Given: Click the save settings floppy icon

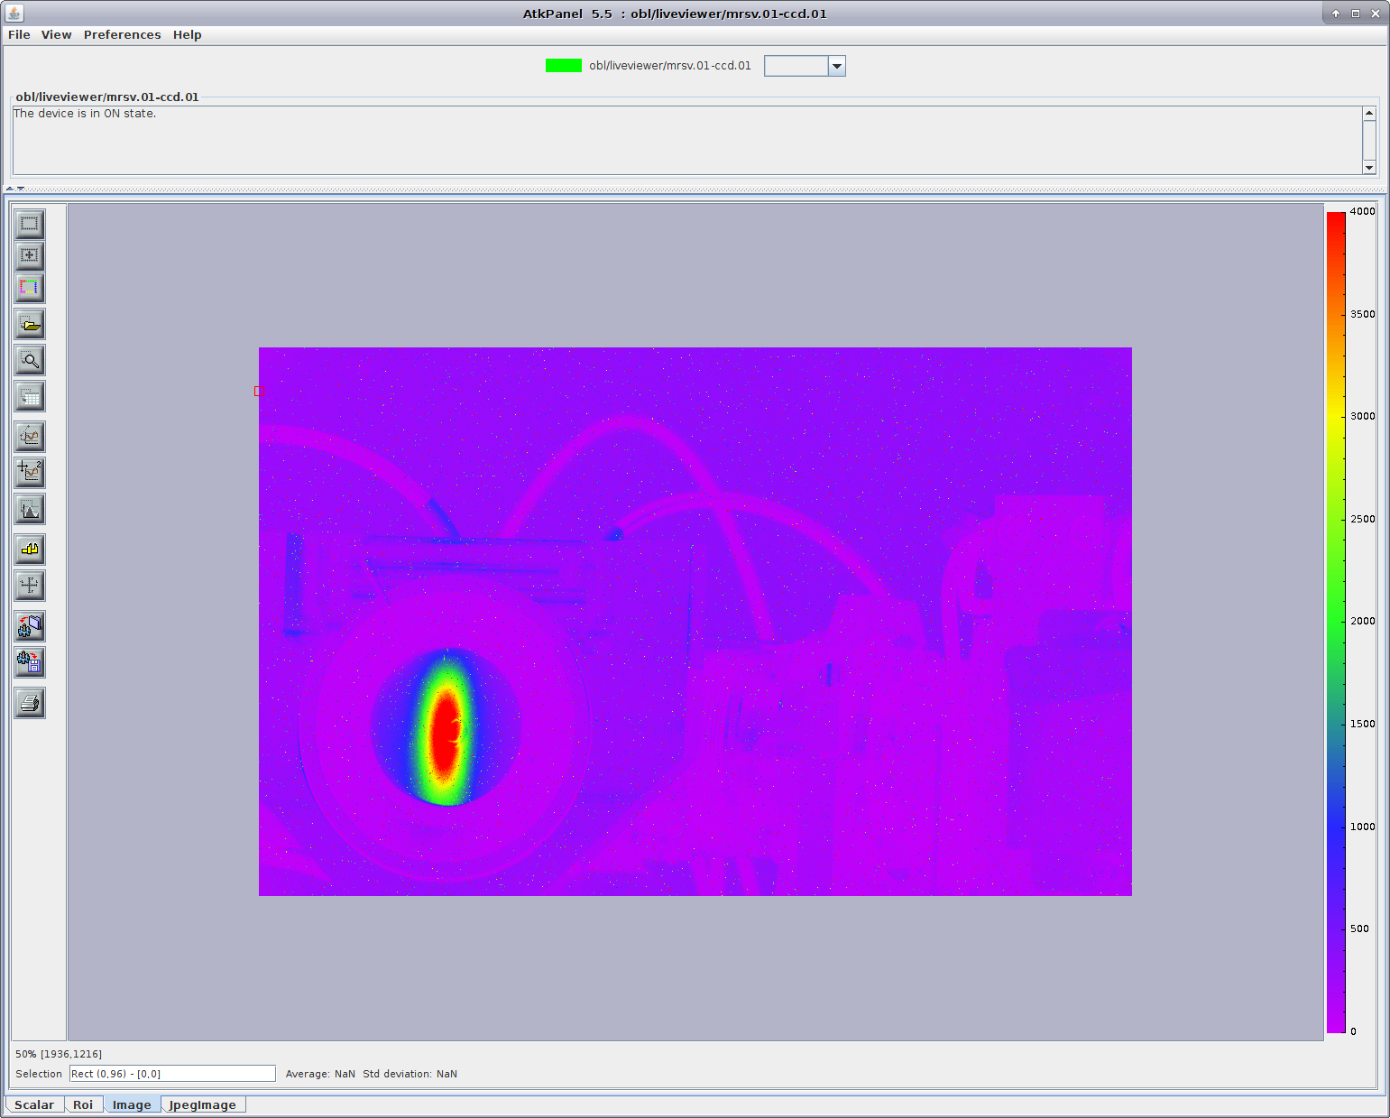Looking at the screenshot, I should 30,663.
